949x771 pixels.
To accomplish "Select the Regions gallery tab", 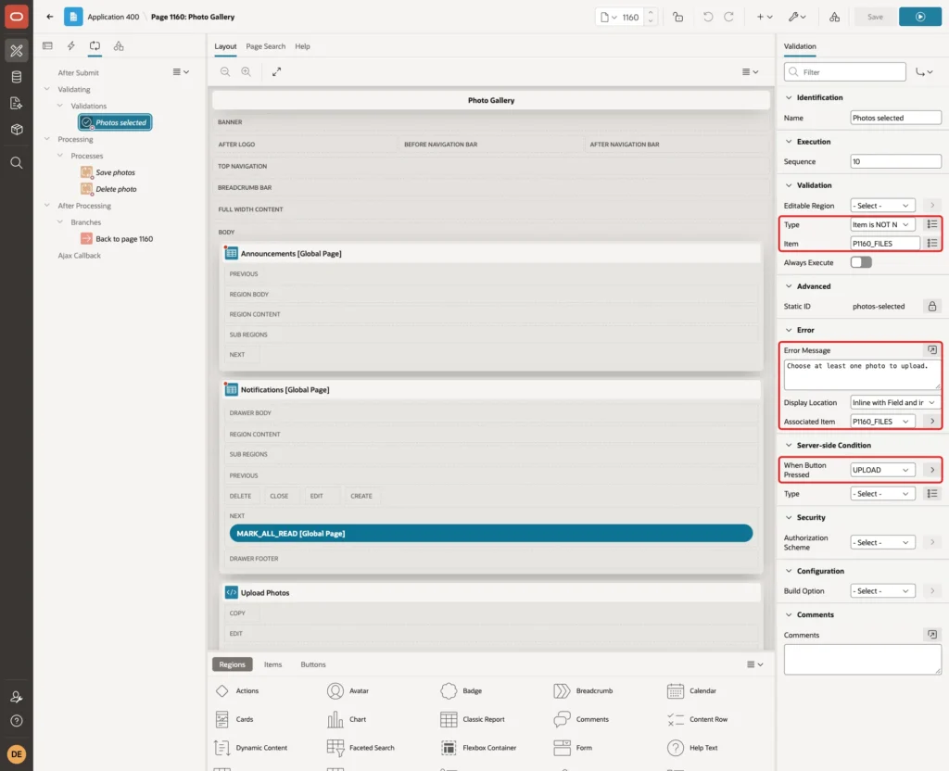I will point(232,664).
